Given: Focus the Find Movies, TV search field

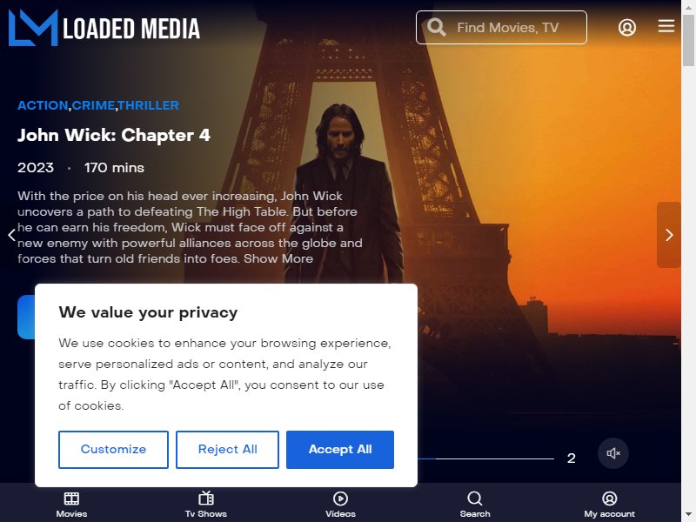Looking at the screenshot, I should pyautogui.click(x=501, y=28).
